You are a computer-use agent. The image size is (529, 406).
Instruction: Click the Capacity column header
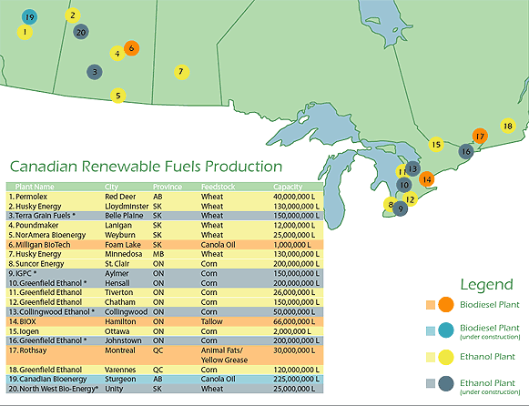288,187
